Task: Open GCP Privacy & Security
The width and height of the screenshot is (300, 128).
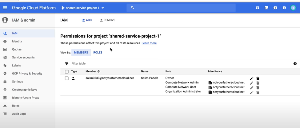Action: coord(27,74)
